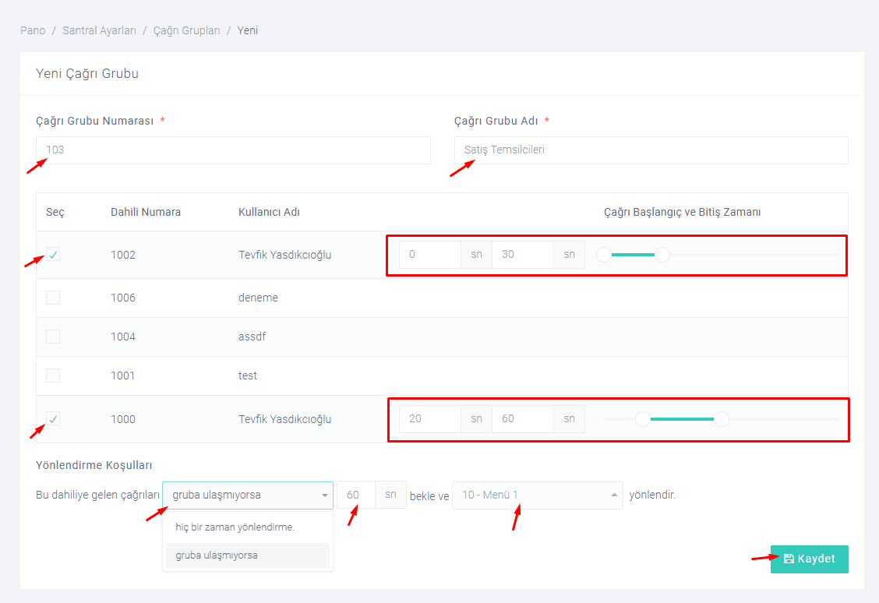
Task: Click start seconds field for extension 1002
Action: [429, 255]
